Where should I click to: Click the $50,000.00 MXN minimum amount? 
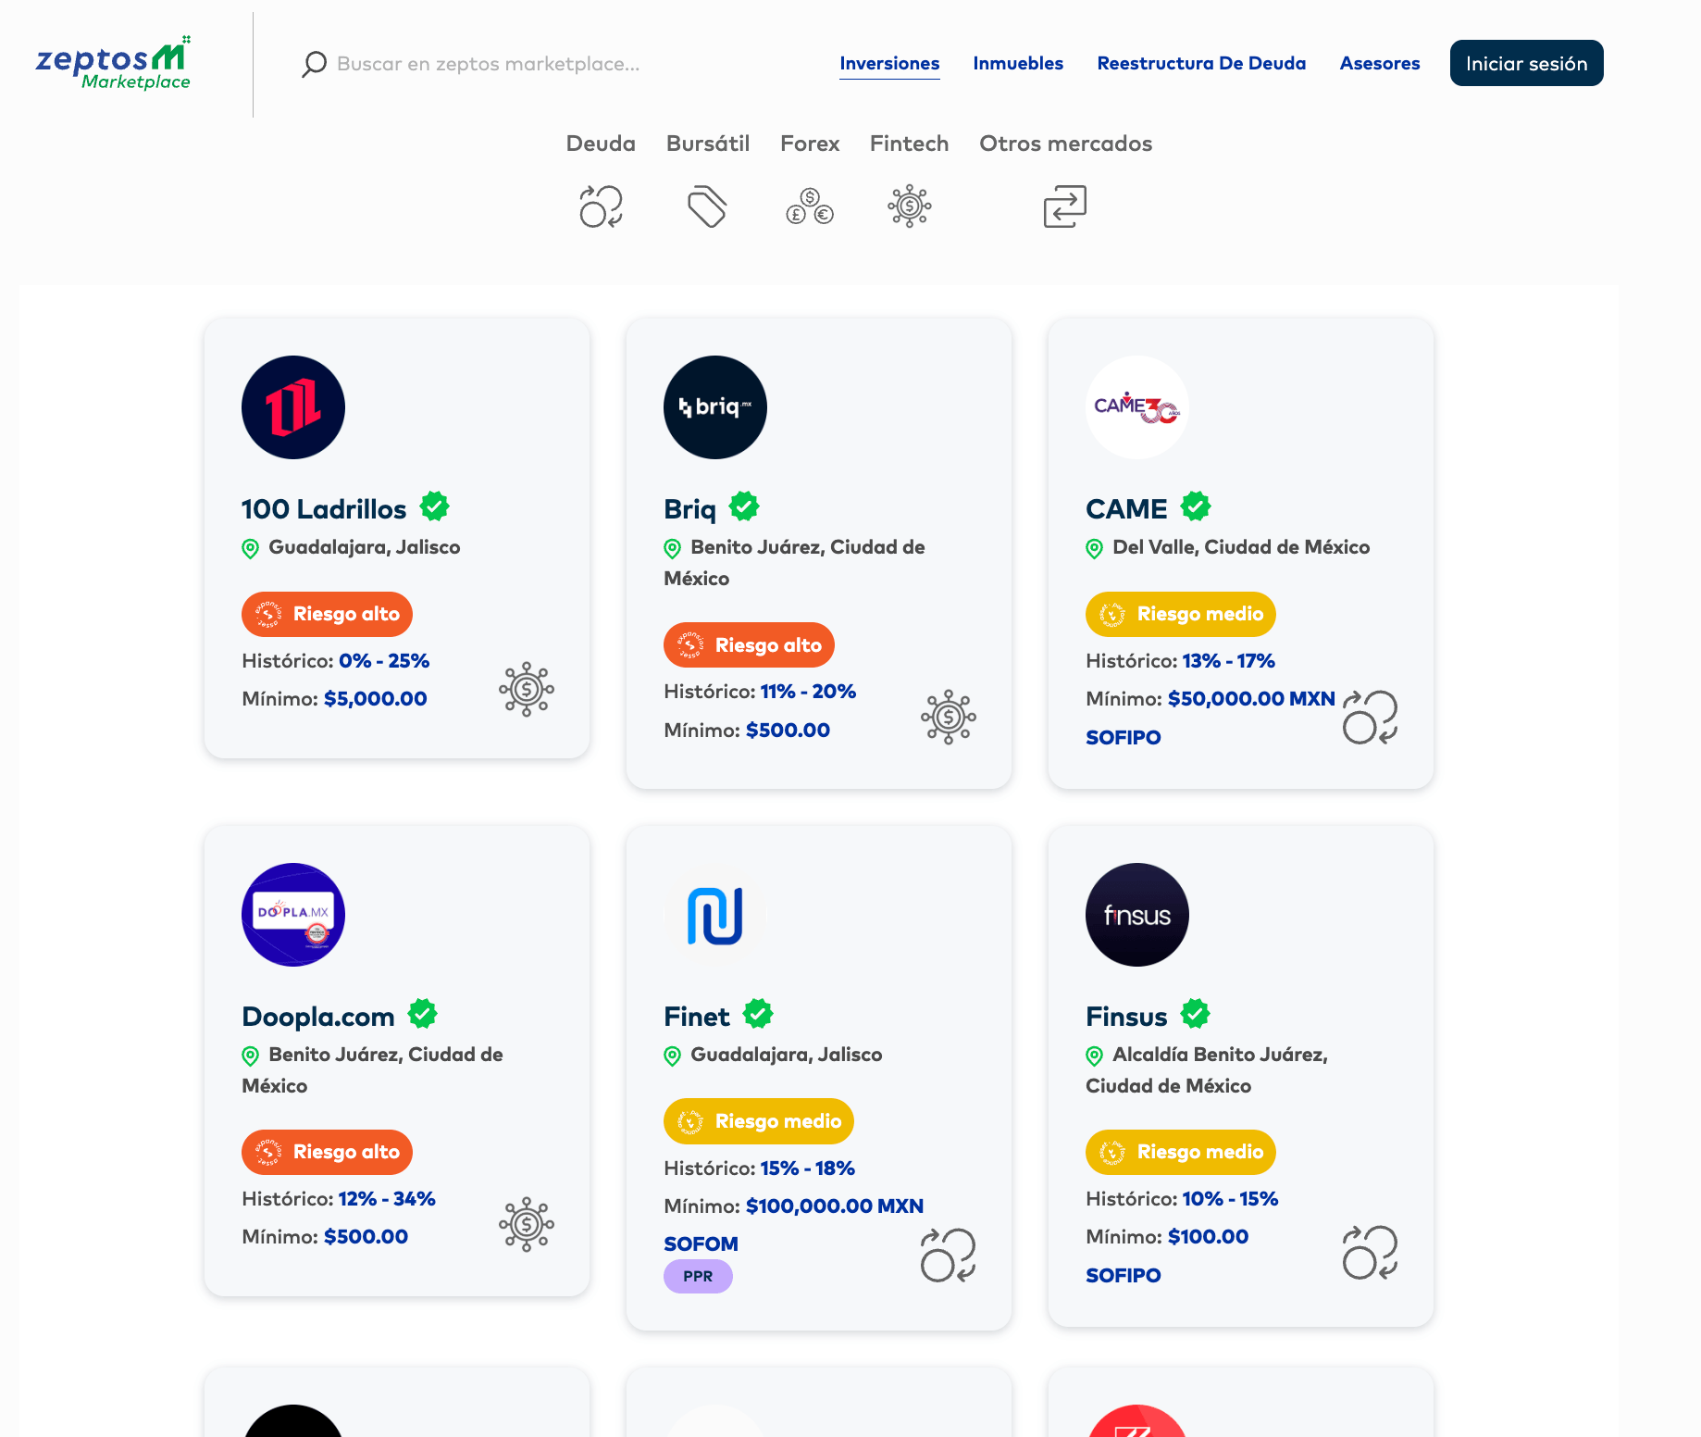point(1251,698)
